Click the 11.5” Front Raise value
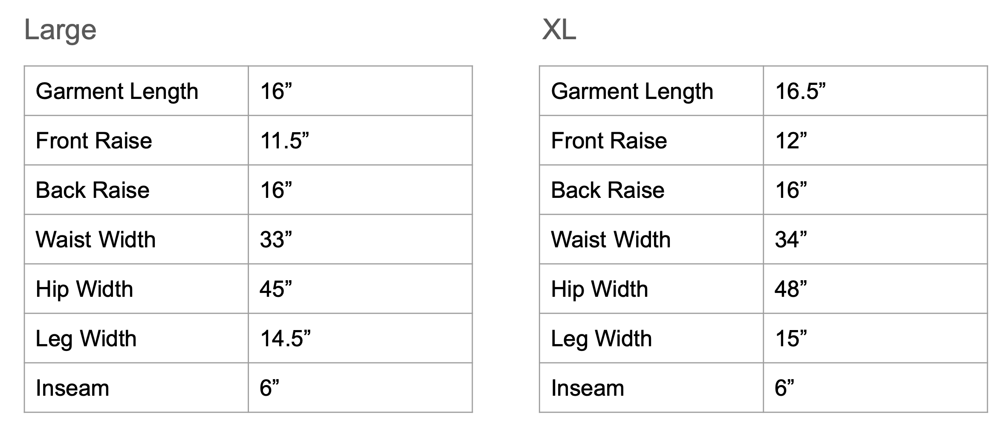 284,141
